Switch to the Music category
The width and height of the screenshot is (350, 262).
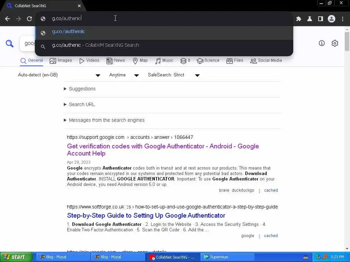164,61
